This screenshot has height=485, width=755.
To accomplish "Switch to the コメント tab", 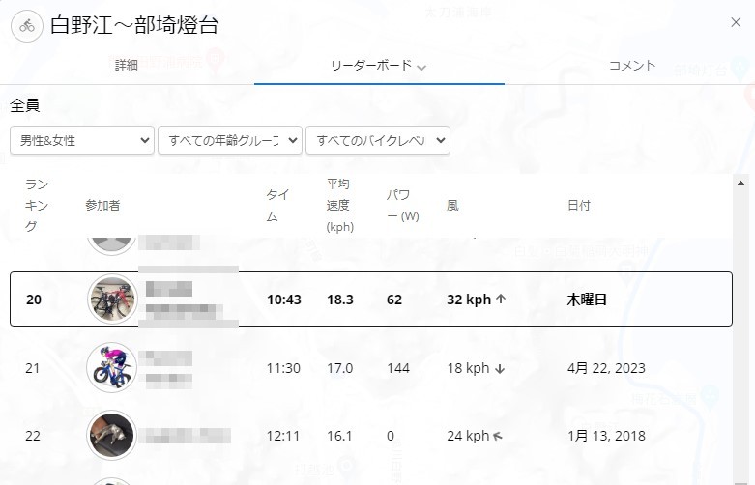I will (632, 66).
